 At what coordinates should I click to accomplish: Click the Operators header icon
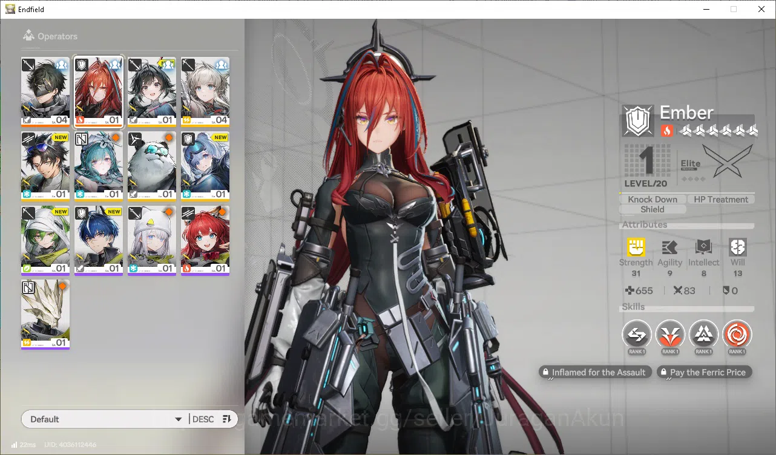click(28, 36)
